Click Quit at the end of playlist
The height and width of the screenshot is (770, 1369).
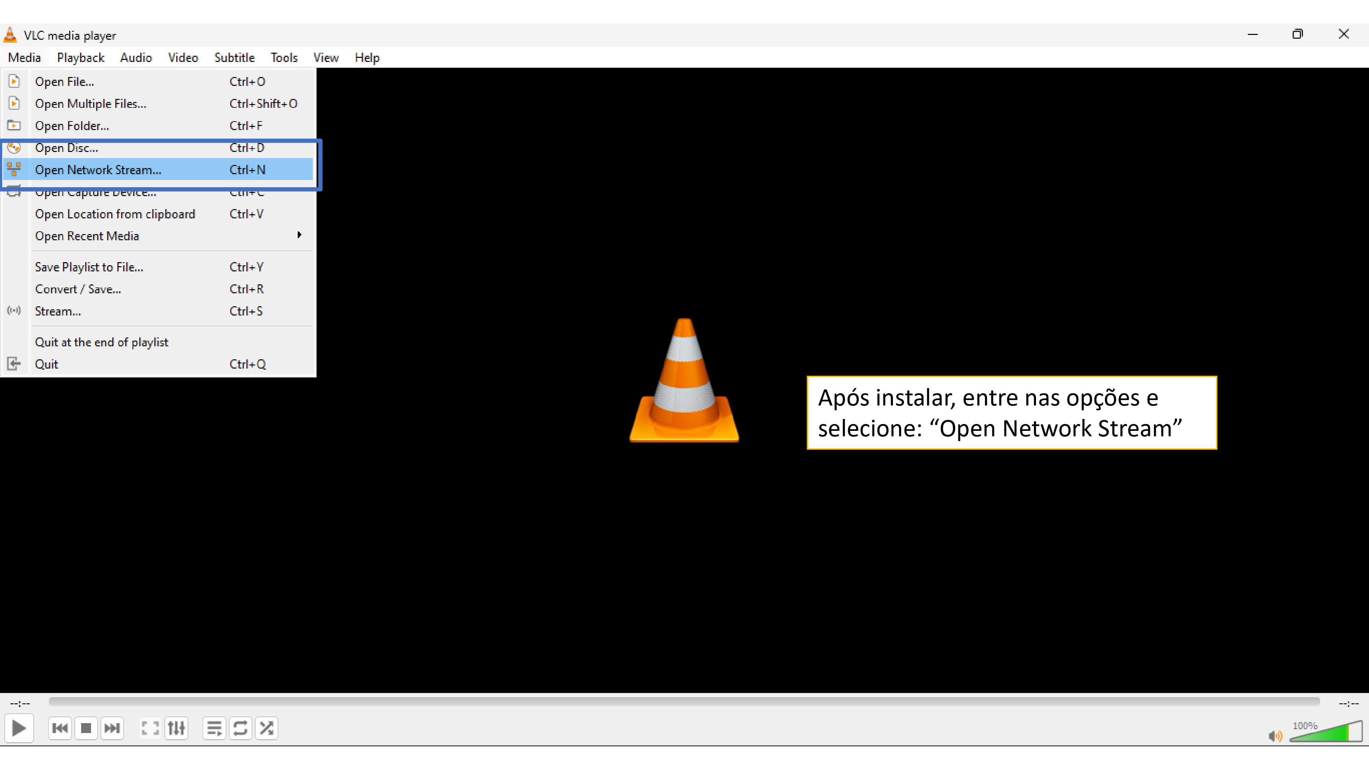point(102,342)
